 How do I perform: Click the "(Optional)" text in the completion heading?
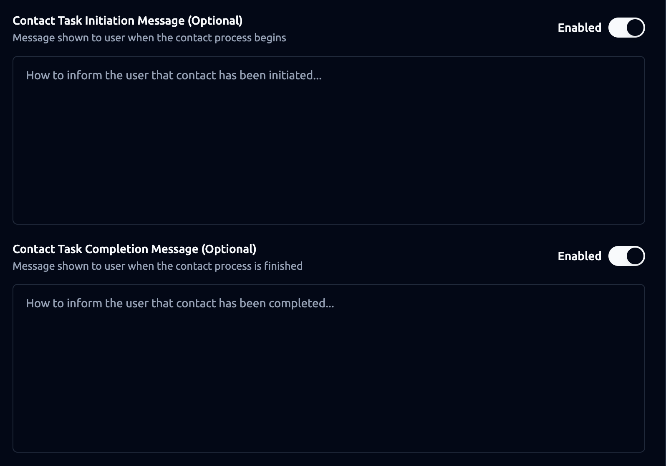pos(229,249)
